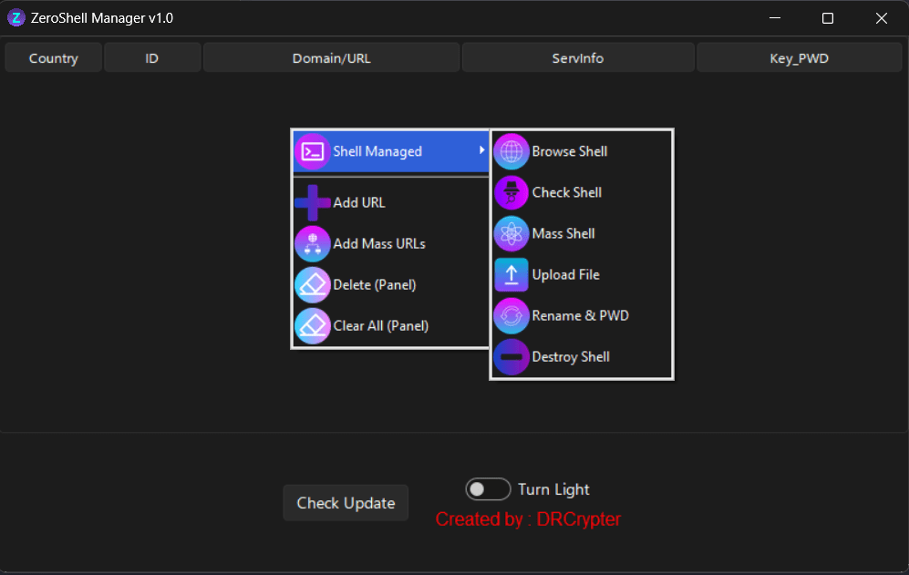Click the Shell Managed terminal icon
The width and height of the screenshot is (909, 575).
(x=313, y=151)
